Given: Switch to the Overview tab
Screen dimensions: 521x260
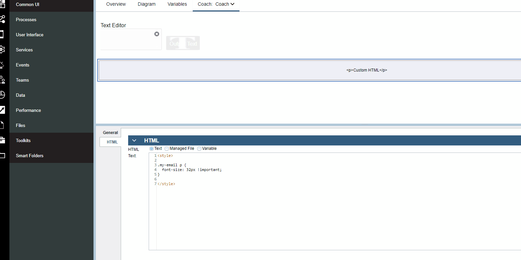Looking at the screenshot, I should point(116,4).
